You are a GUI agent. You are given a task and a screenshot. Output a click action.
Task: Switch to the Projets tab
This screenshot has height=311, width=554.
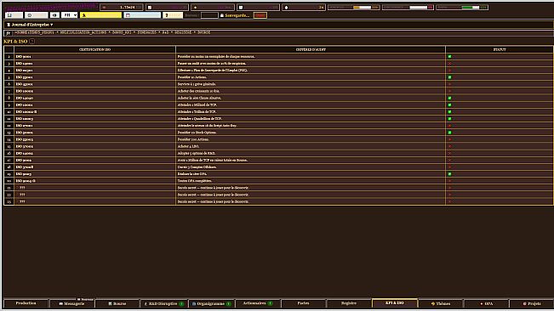tap(531, 303)
